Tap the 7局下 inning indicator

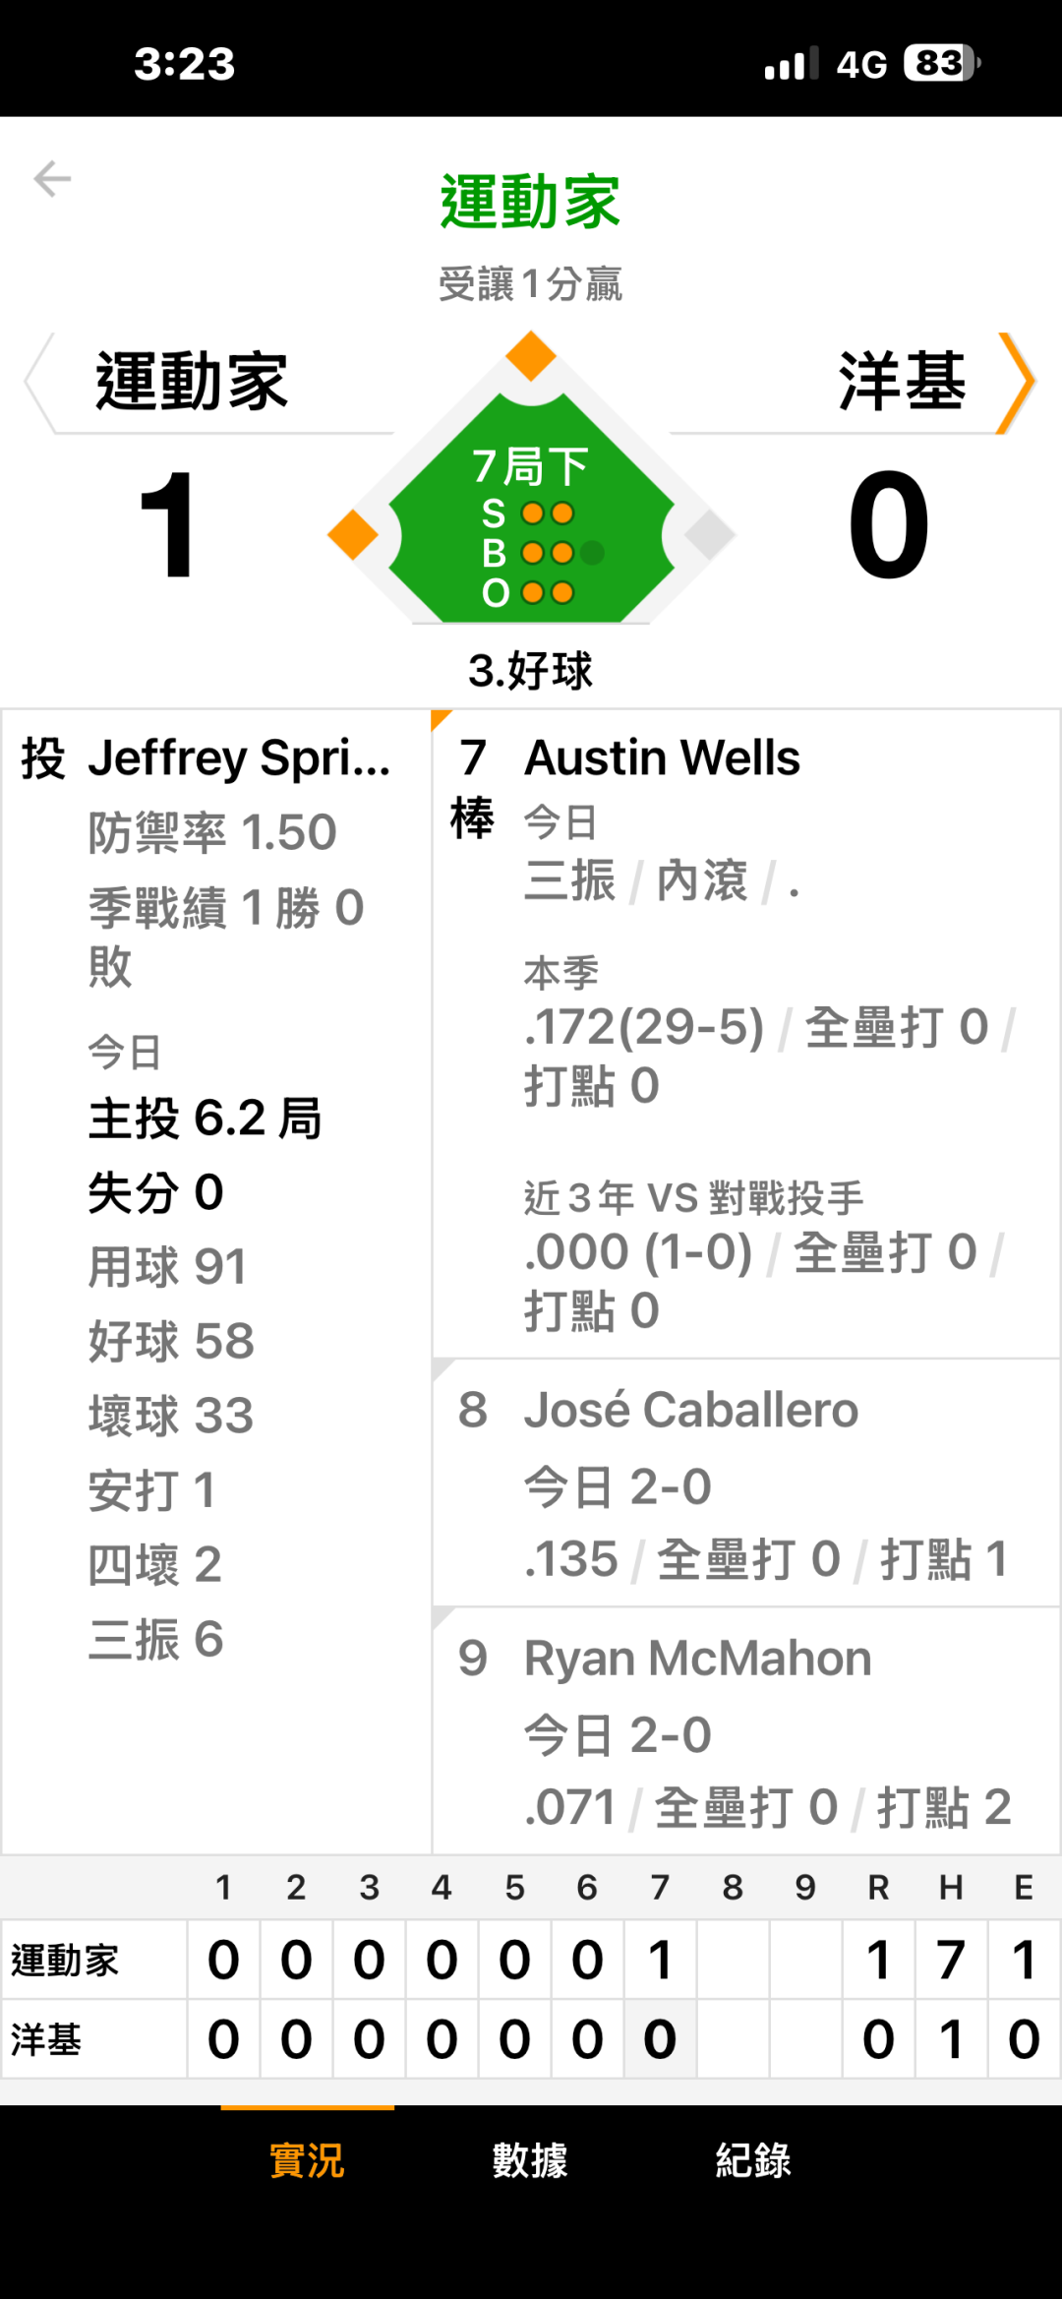[530, 466]
